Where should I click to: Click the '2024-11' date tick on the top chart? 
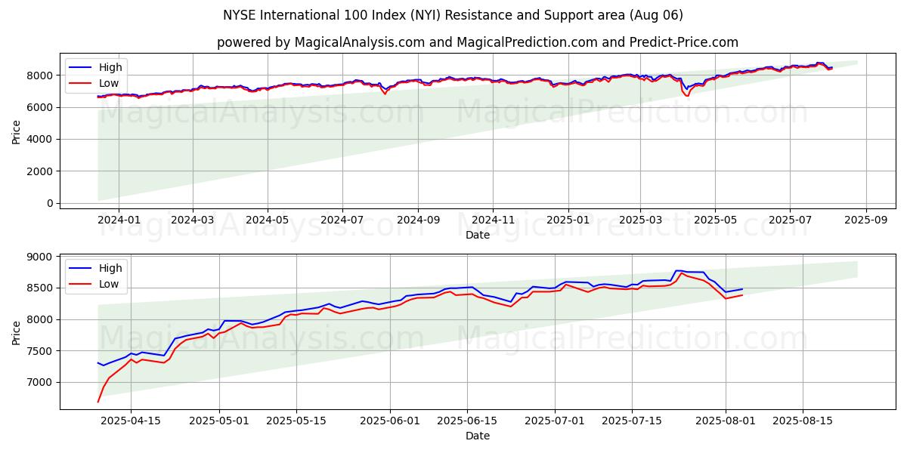[x=493, y=220]
